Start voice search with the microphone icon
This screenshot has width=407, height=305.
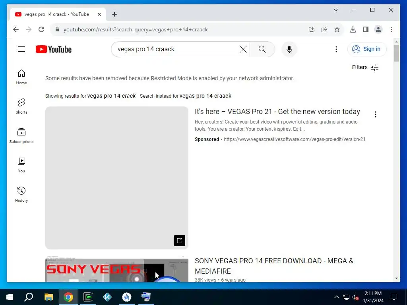(x=289, y=49)
